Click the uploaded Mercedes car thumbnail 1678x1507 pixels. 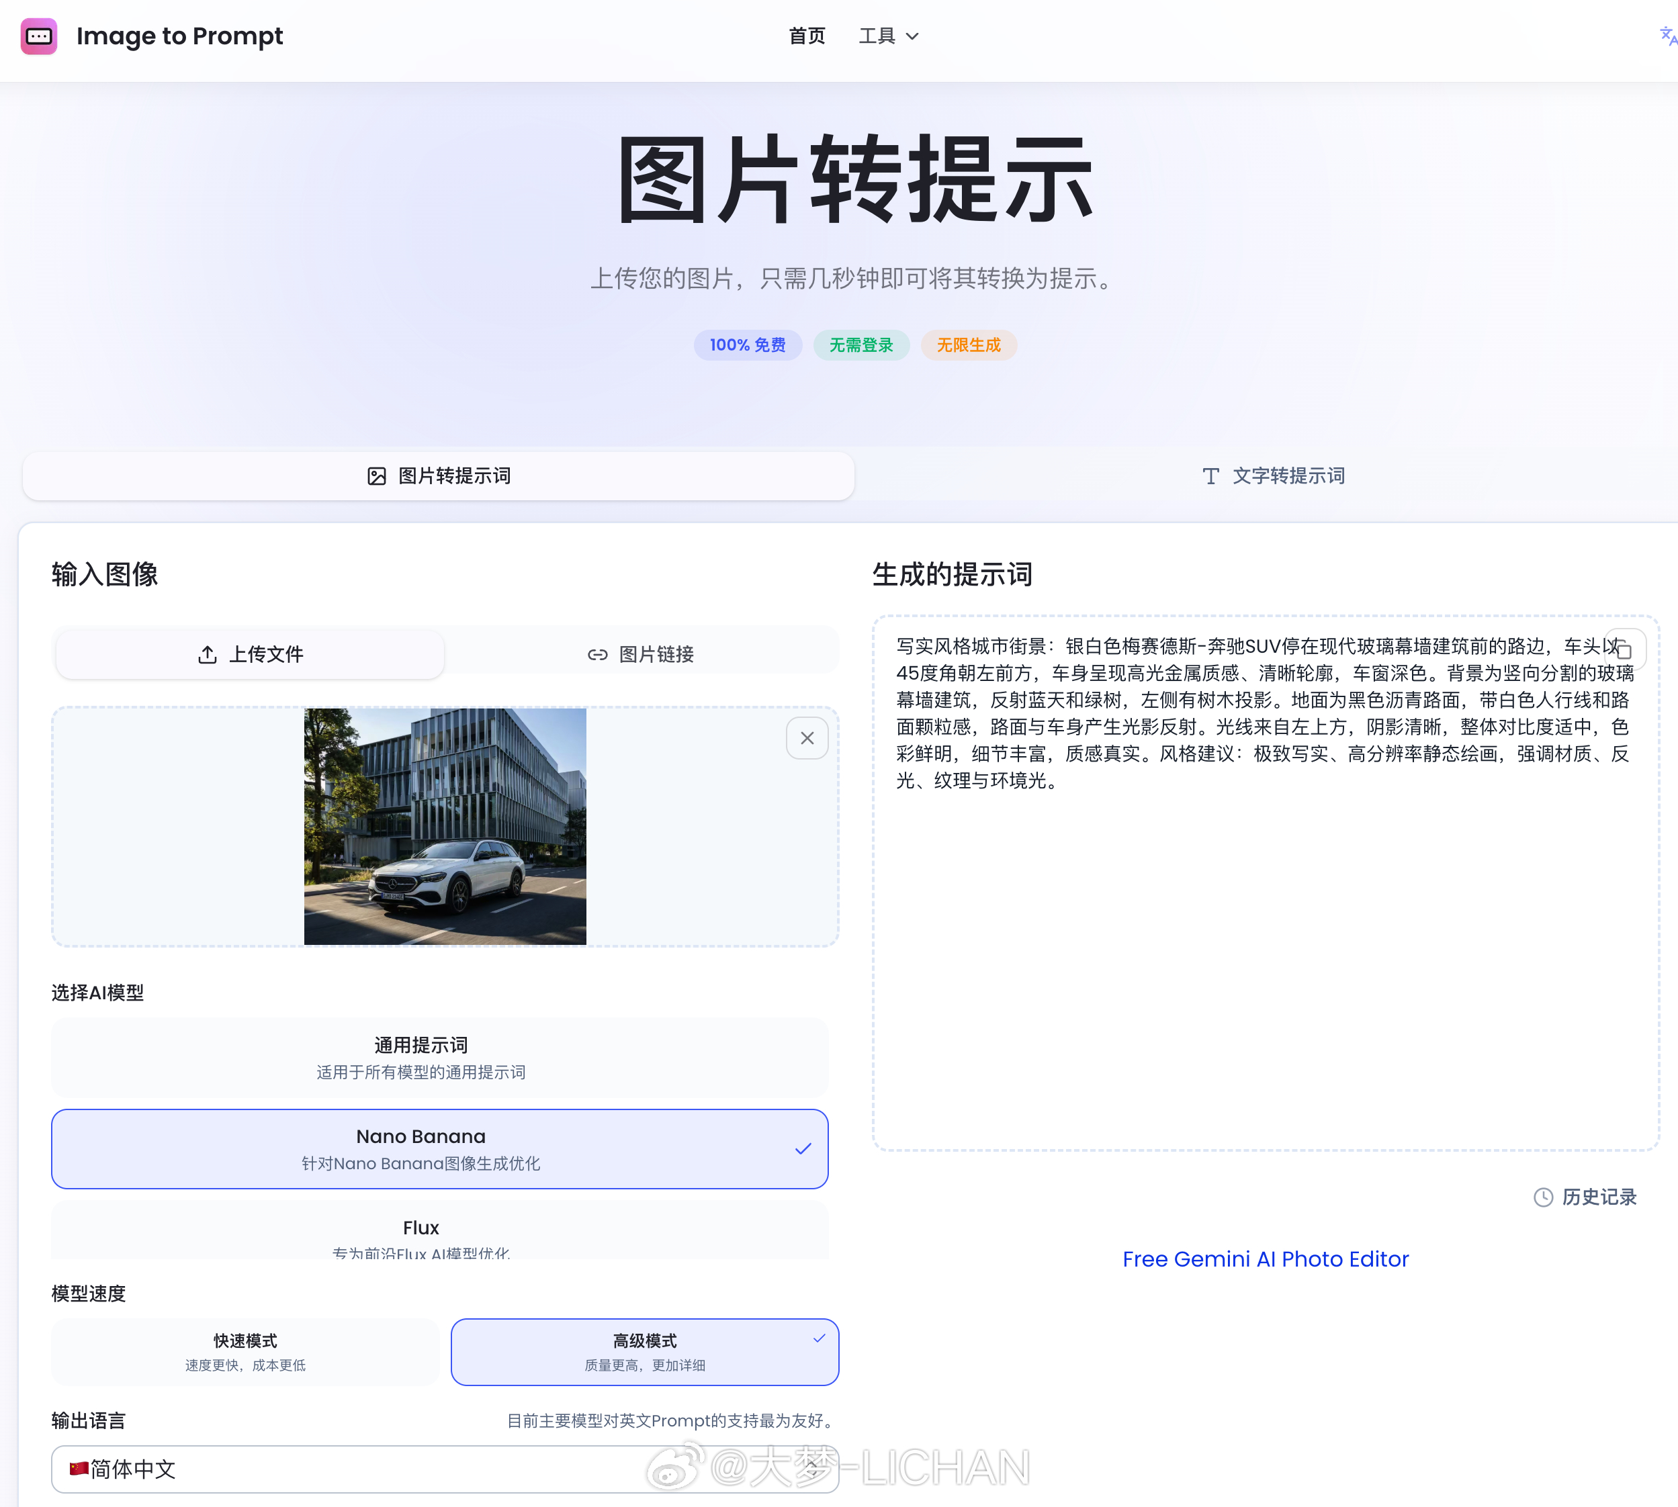(445, 825)
